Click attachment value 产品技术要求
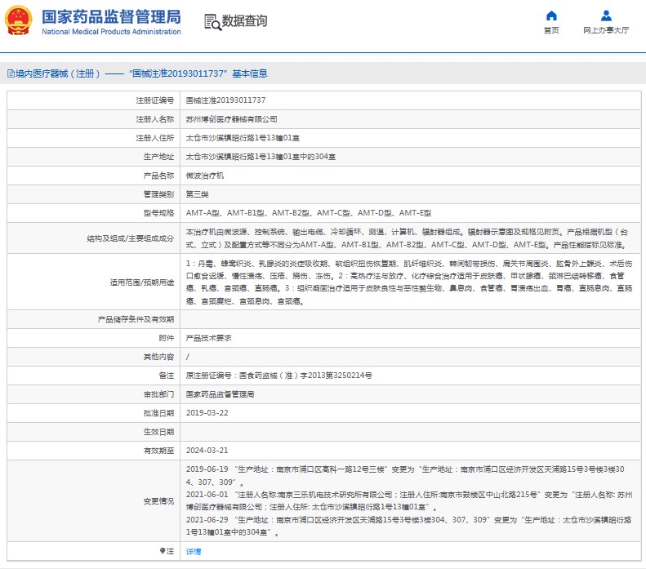The height and width of the screenshot is (569, 646). point(208,338)
